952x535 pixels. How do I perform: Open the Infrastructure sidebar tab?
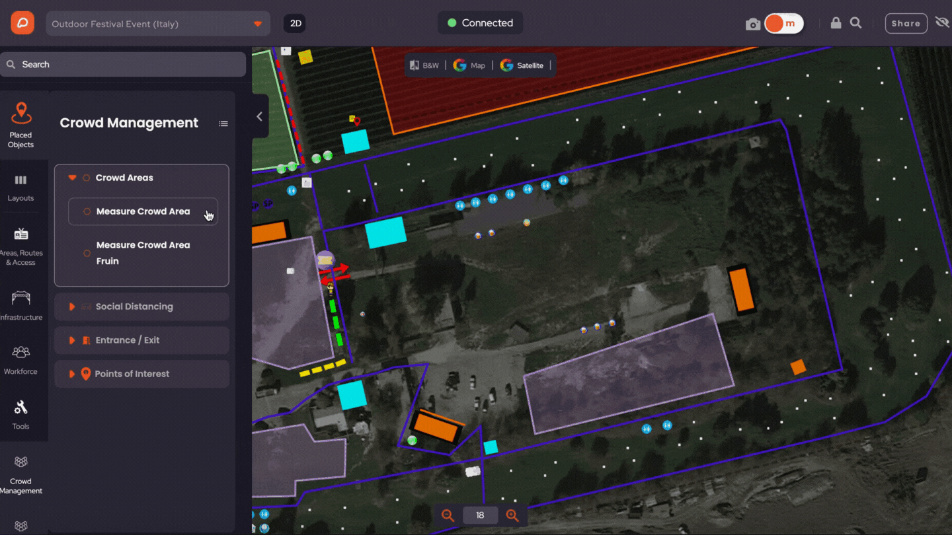pos(21,306)
